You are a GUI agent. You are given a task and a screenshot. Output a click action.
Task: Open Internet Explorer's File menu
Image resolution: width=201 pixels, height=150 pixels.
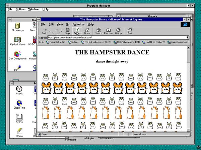tap(43, 24)
